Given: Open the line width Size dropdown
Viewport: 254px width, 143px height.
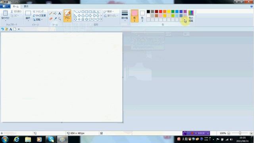Looking at the screenshot, I should (x=125, y=16).
